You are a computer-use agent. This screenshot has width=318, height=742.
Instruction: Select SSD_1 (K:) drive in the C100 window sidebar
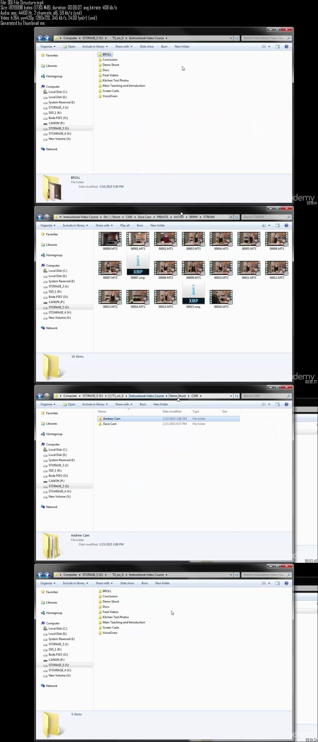pos(52,471)
